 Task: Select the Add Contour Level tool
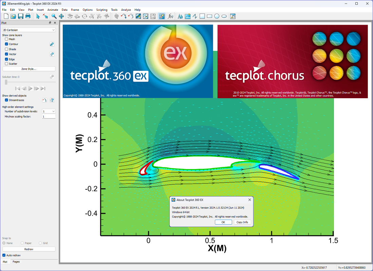pyautogui.click(x=138, y=16)
